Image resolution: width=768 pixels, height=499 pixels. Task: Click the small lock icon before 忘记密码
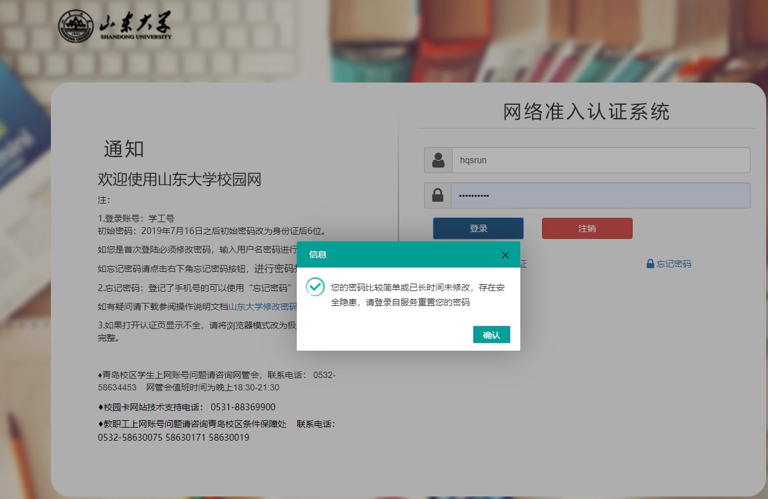(650, 264)
